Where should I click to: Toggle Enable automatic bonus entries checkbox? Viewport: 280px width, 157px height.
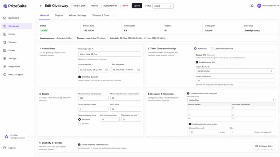[190, 124]
